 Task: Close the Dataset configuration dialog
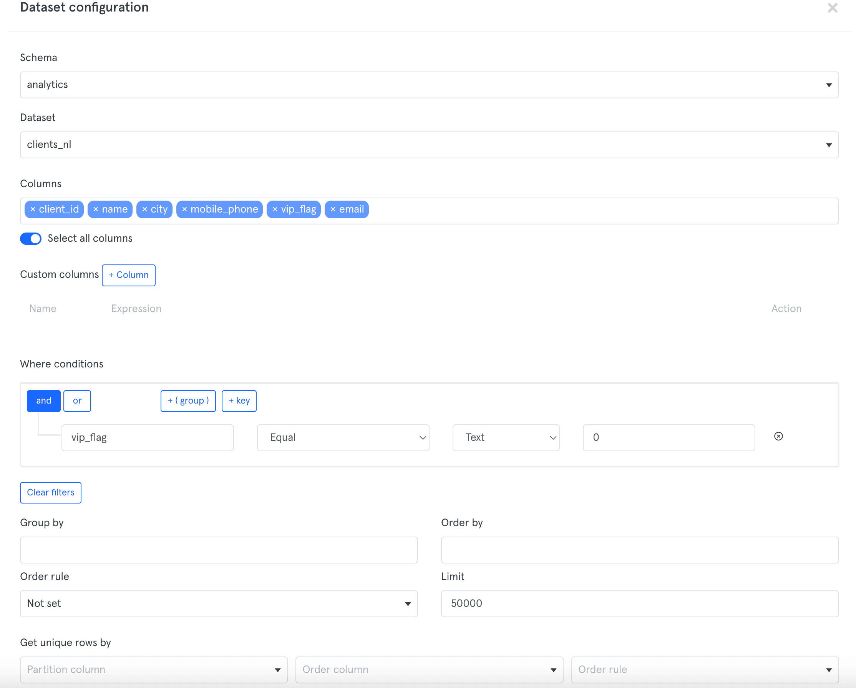click(x=832, y=8)
